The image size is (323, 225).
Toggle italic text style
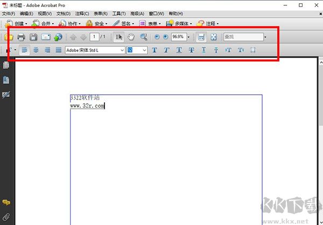point(166,50)
